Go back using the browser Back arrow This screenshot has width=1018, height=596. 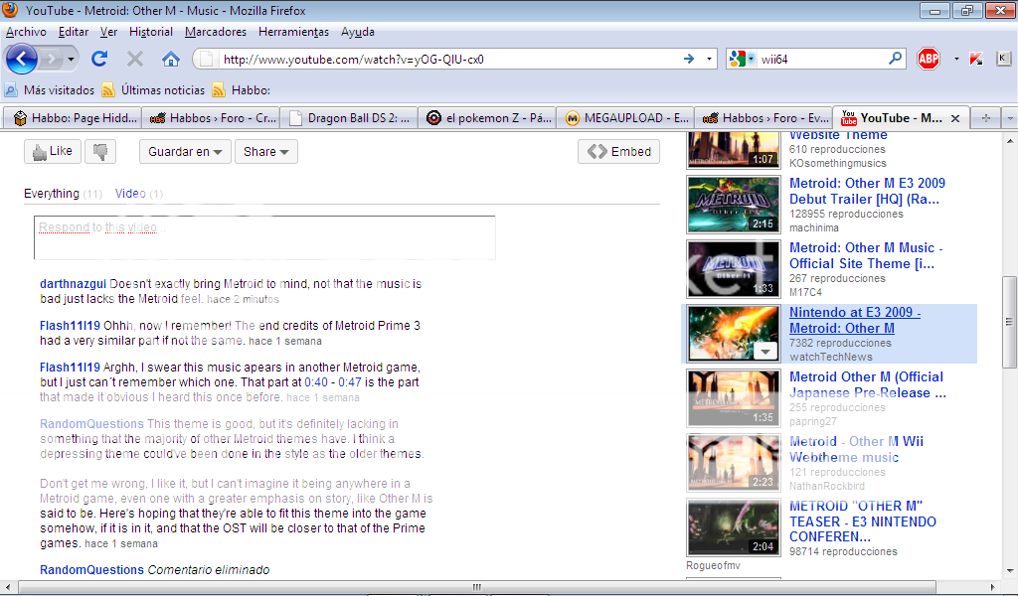click(22, 59)
